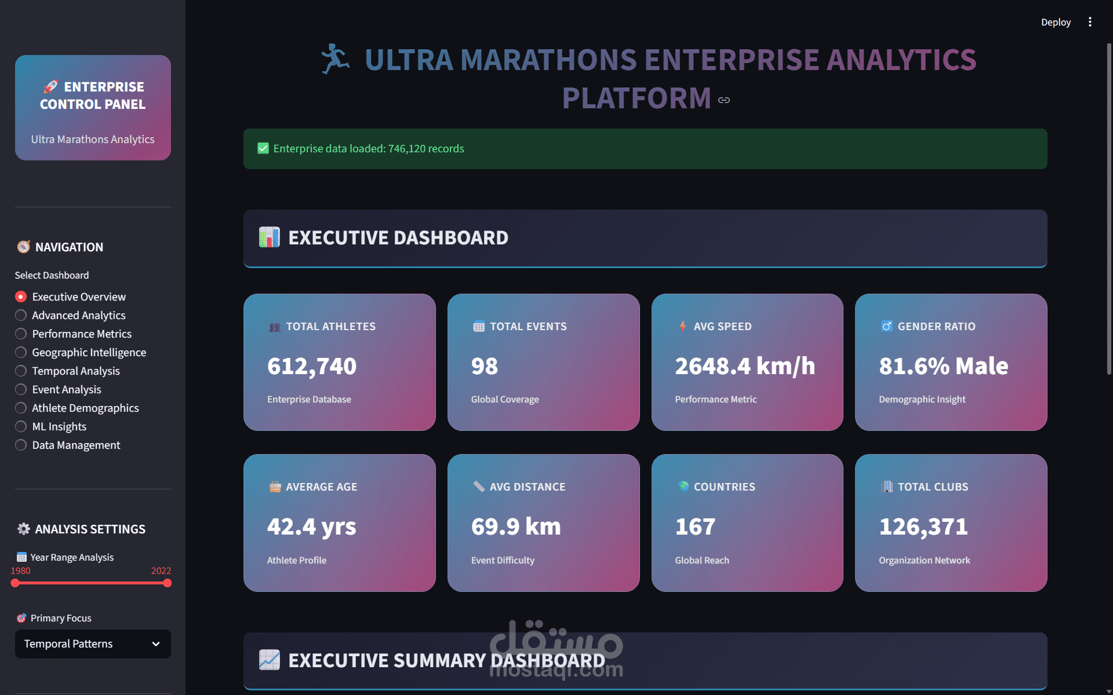Image resolution: width=1113 pixels, height=695 pixels.
Task: Open the Primary Focus dropdown
Action: pos(93,643)
